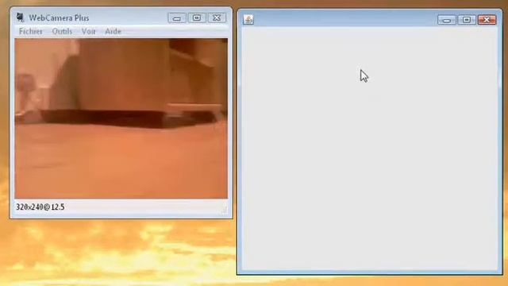Click the WebCamera Plus app icon in title bar

tap(20, 17)
